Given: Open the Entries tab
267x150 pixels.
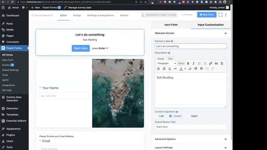Looking at the screenshot, I should pos(124,15).
